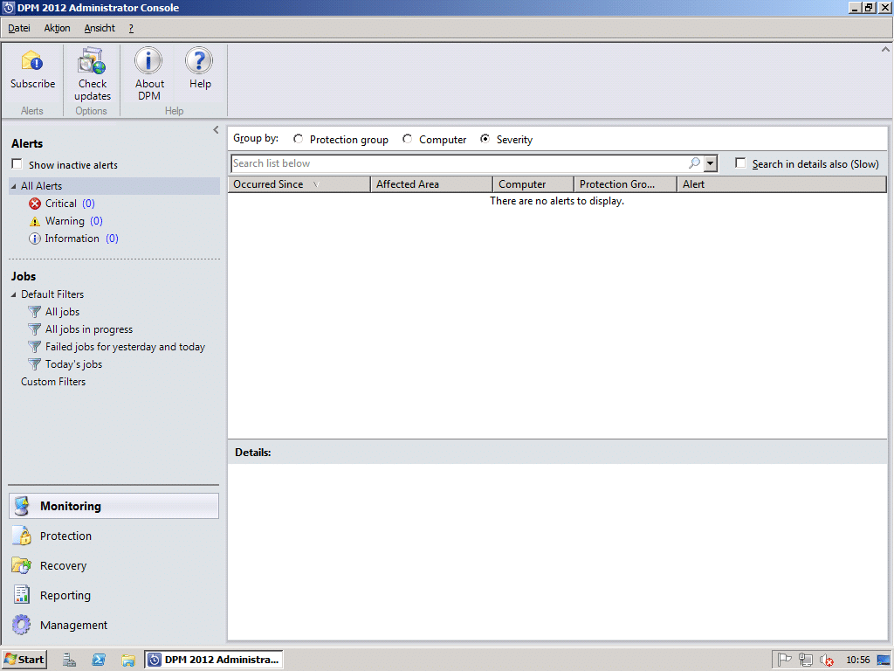Image resolution: width=894 pixels, height=671 pixels.
Task: Click the Action Center flag tray icon
Action: point(785,660)
